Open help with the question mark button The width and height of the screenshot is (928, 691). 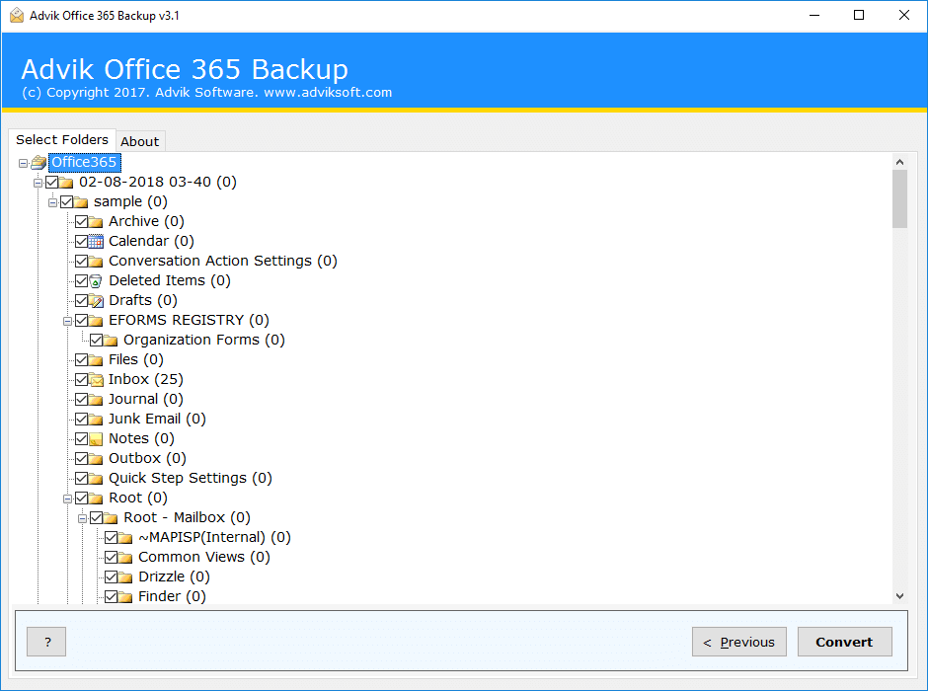coord(46,642)
